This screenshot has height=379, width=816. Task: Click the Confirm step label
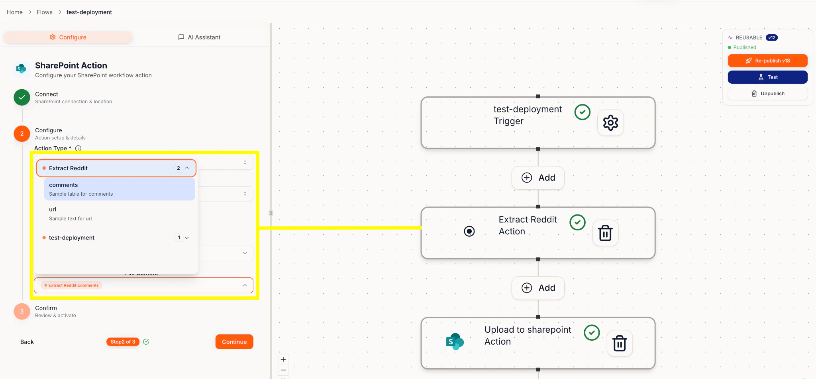click(x=46, y=308)
